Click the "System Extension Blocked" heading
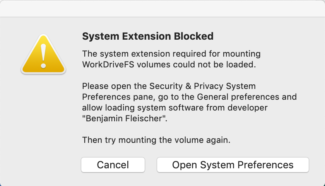The image size is (325, 186). [x=148, y=37]
